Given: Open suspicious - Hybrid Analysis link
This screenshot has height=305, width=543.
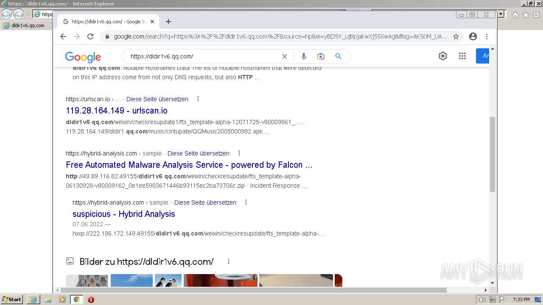Looking at the screenshot, I should click(124, 214).
